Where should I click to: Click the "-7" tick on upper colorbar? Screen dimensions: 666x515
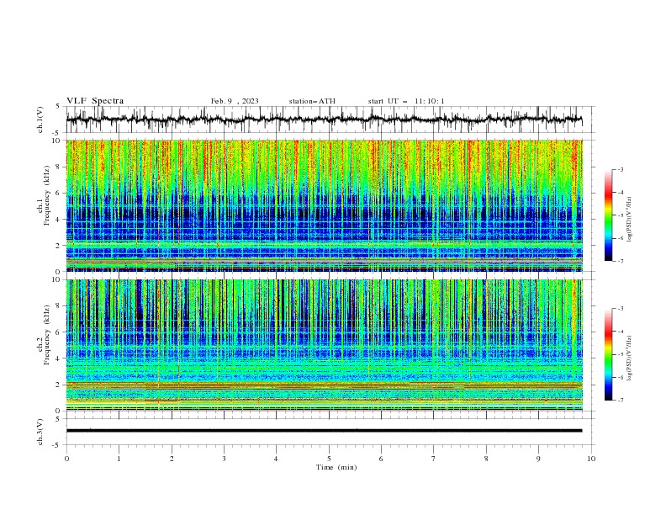621,261
